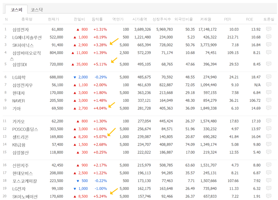Open discussion room icon for NAVER
Image resolution: width=278 pixels, height=200 pixels.
click(x=269, y=100)
